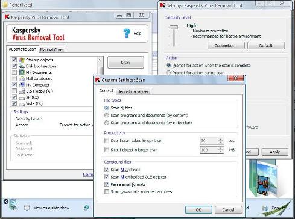The width and height of the screenshot is (295, 219).
Task: Enable Skip if object is larger than
Action: tap(107, 150)
